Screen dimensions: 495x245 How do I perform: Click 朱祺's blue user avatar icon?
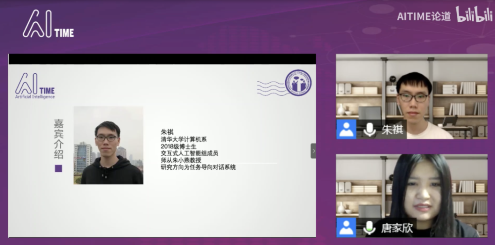[x=346, y=129]
